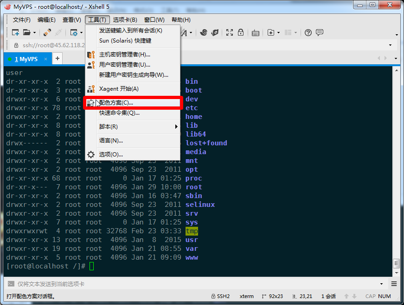The height and width of the screenshot is (305, 404).
Task: Open 用户密钥管理者(U)...
Action: [133, 65]
